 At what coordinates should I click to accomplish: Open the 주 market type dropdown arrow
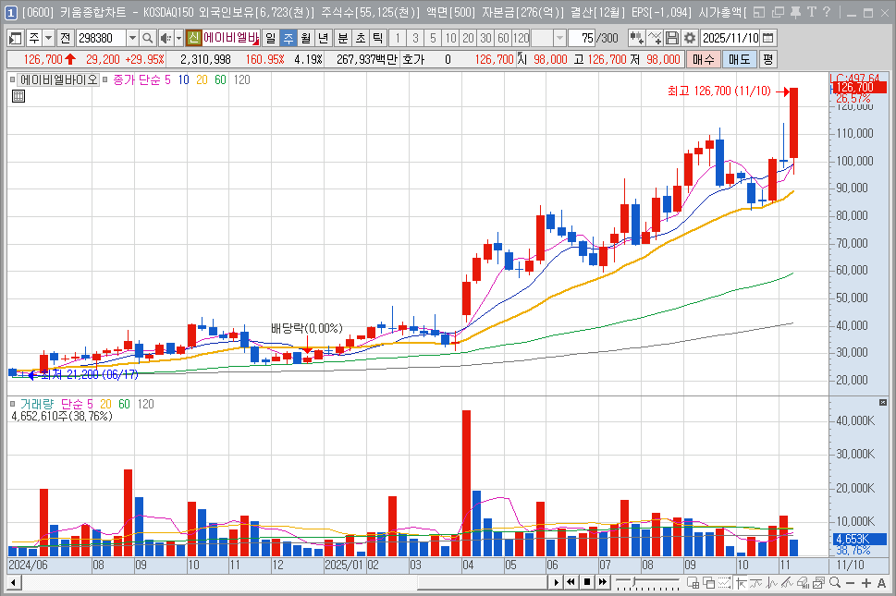click(x=48, y=38)
